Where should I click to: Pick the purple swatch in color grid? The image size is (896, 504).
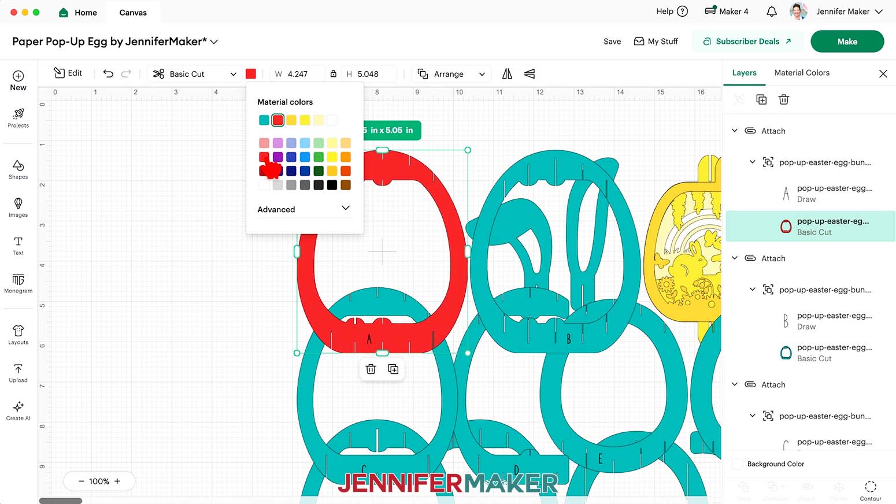(277, 157)
